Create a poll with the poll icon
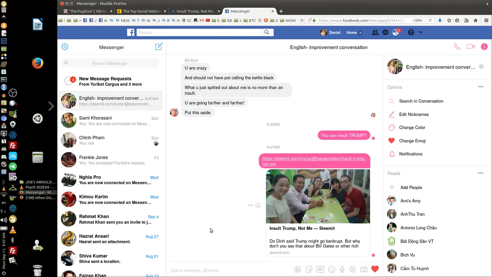Viewport: 492px width, 277px height. point(352,270)
